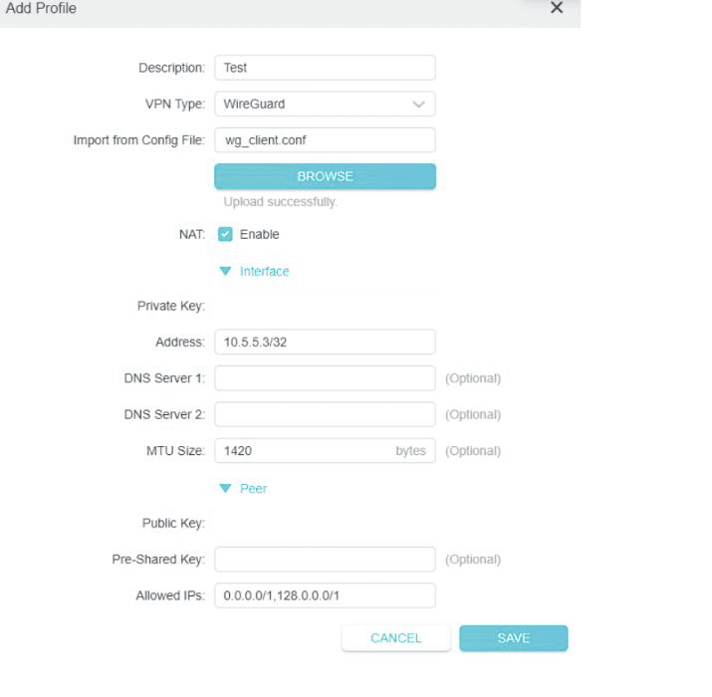Click the BROWSE button
Screen dimensions: 712x697
point(325,176)
